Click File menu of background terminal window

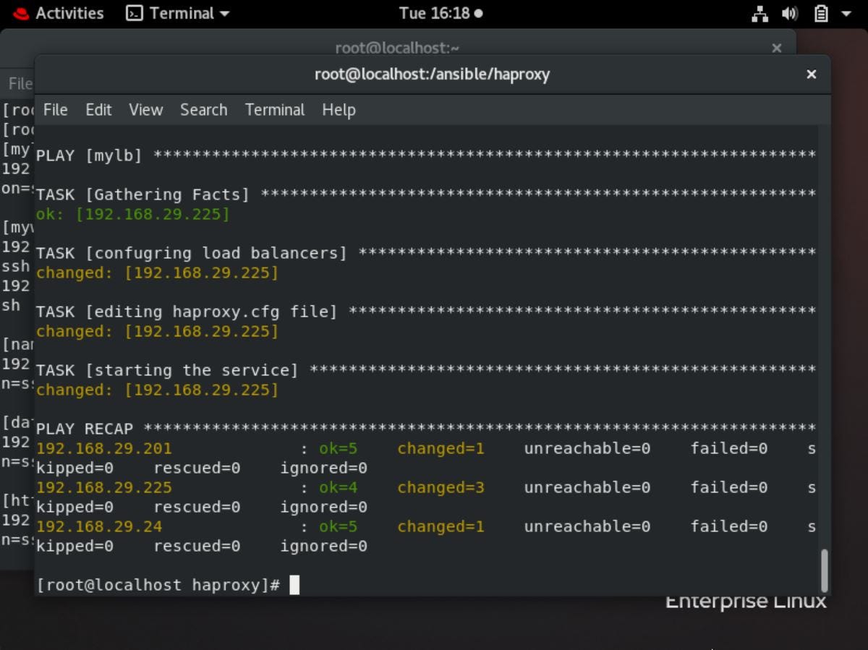point(20,84)
